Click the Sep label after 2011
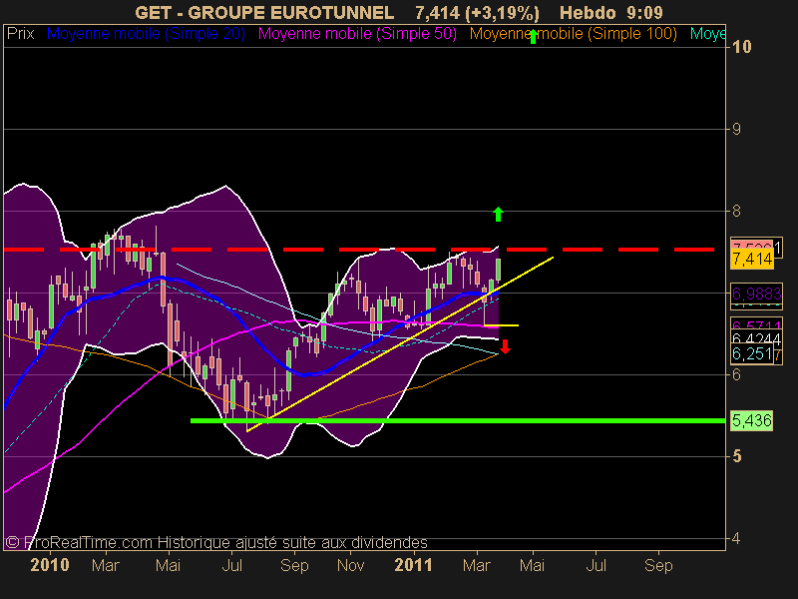798x599 pixels. tap(658, 565)
